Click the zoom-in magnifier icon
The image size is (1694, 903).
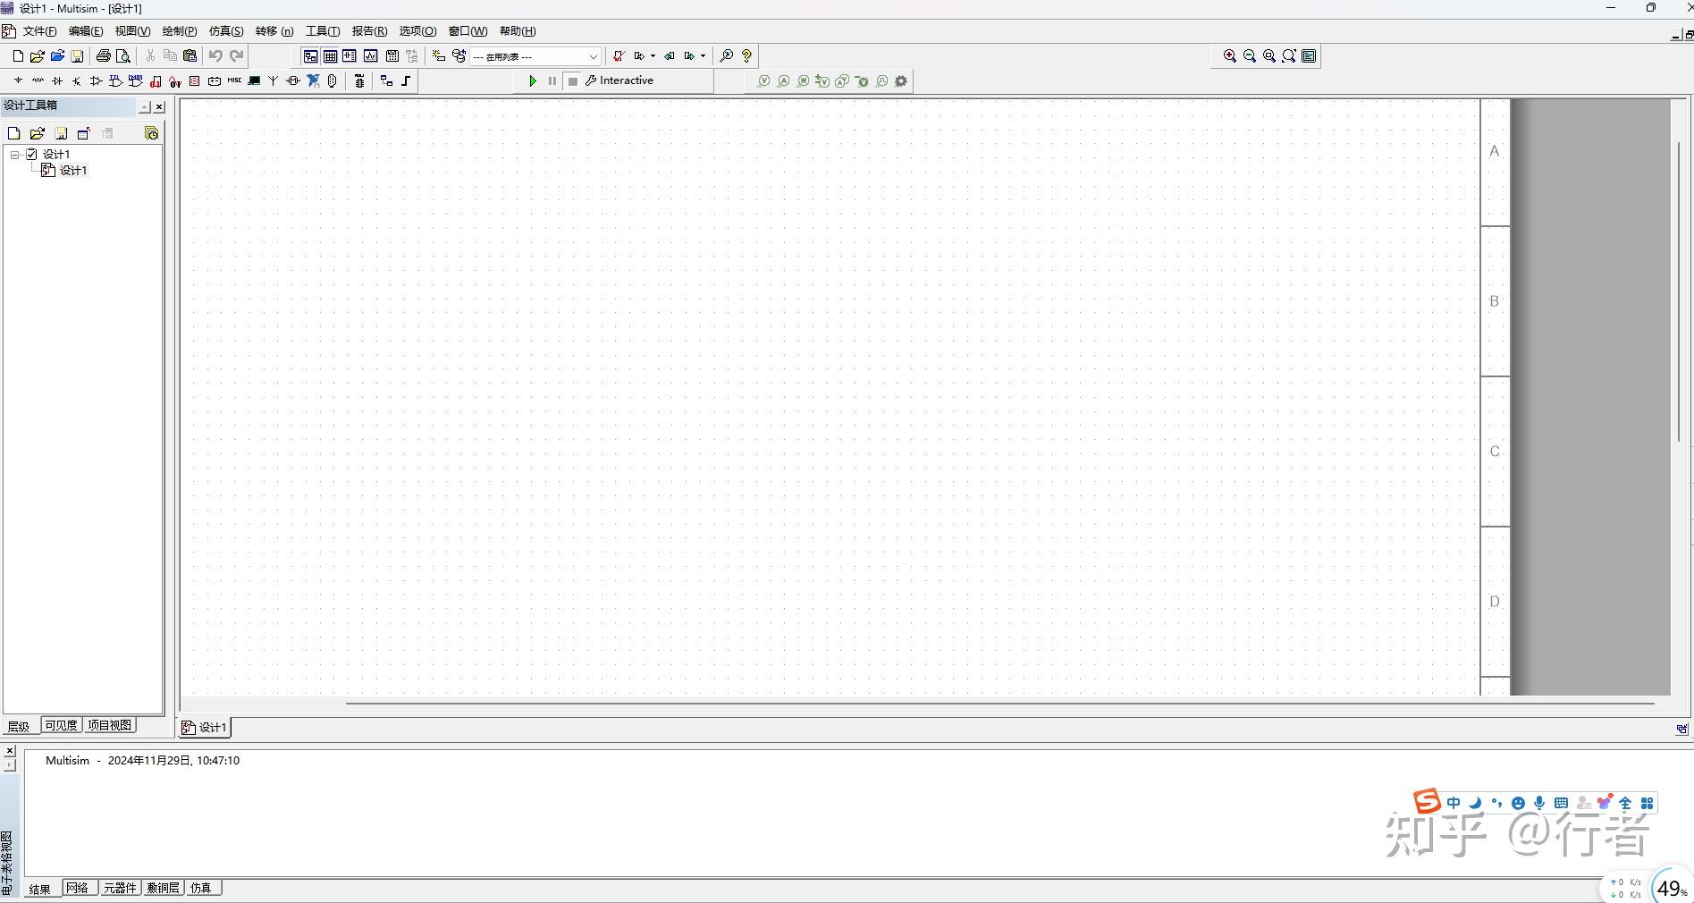pyautogui.click(x=1229, y=55)
